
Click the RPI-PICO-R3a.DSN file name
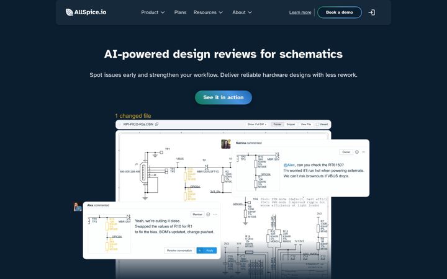(x=138, y=125)
